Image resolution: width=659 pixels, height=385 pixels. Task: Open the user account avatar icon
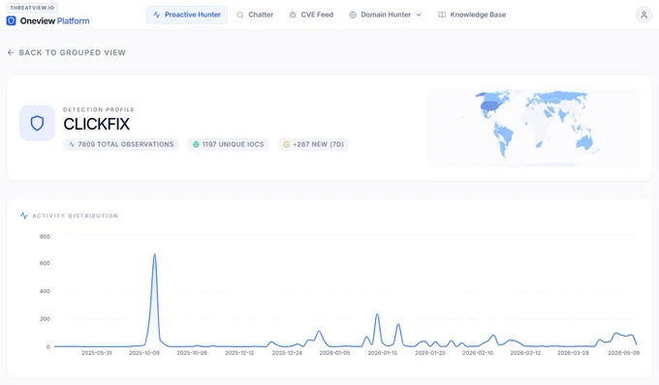pos(643,15)
